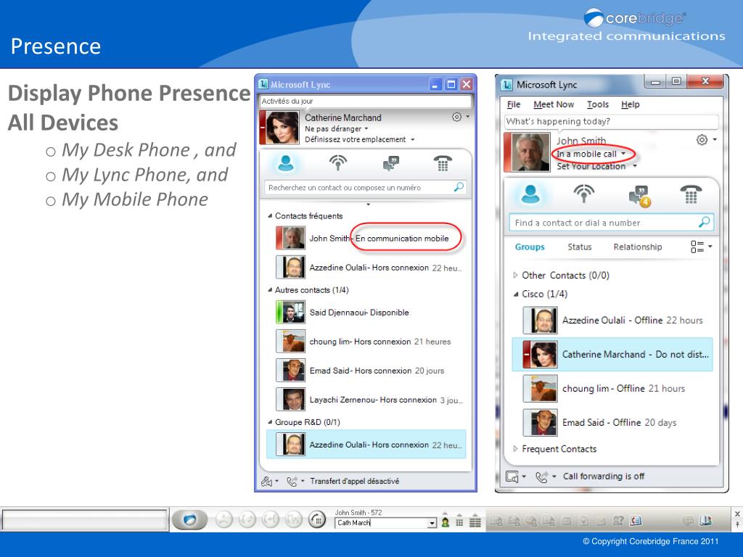
Task: Click the call list table icon in bottom toolbar
Action: pyautogui.click(x=475, y=522)
